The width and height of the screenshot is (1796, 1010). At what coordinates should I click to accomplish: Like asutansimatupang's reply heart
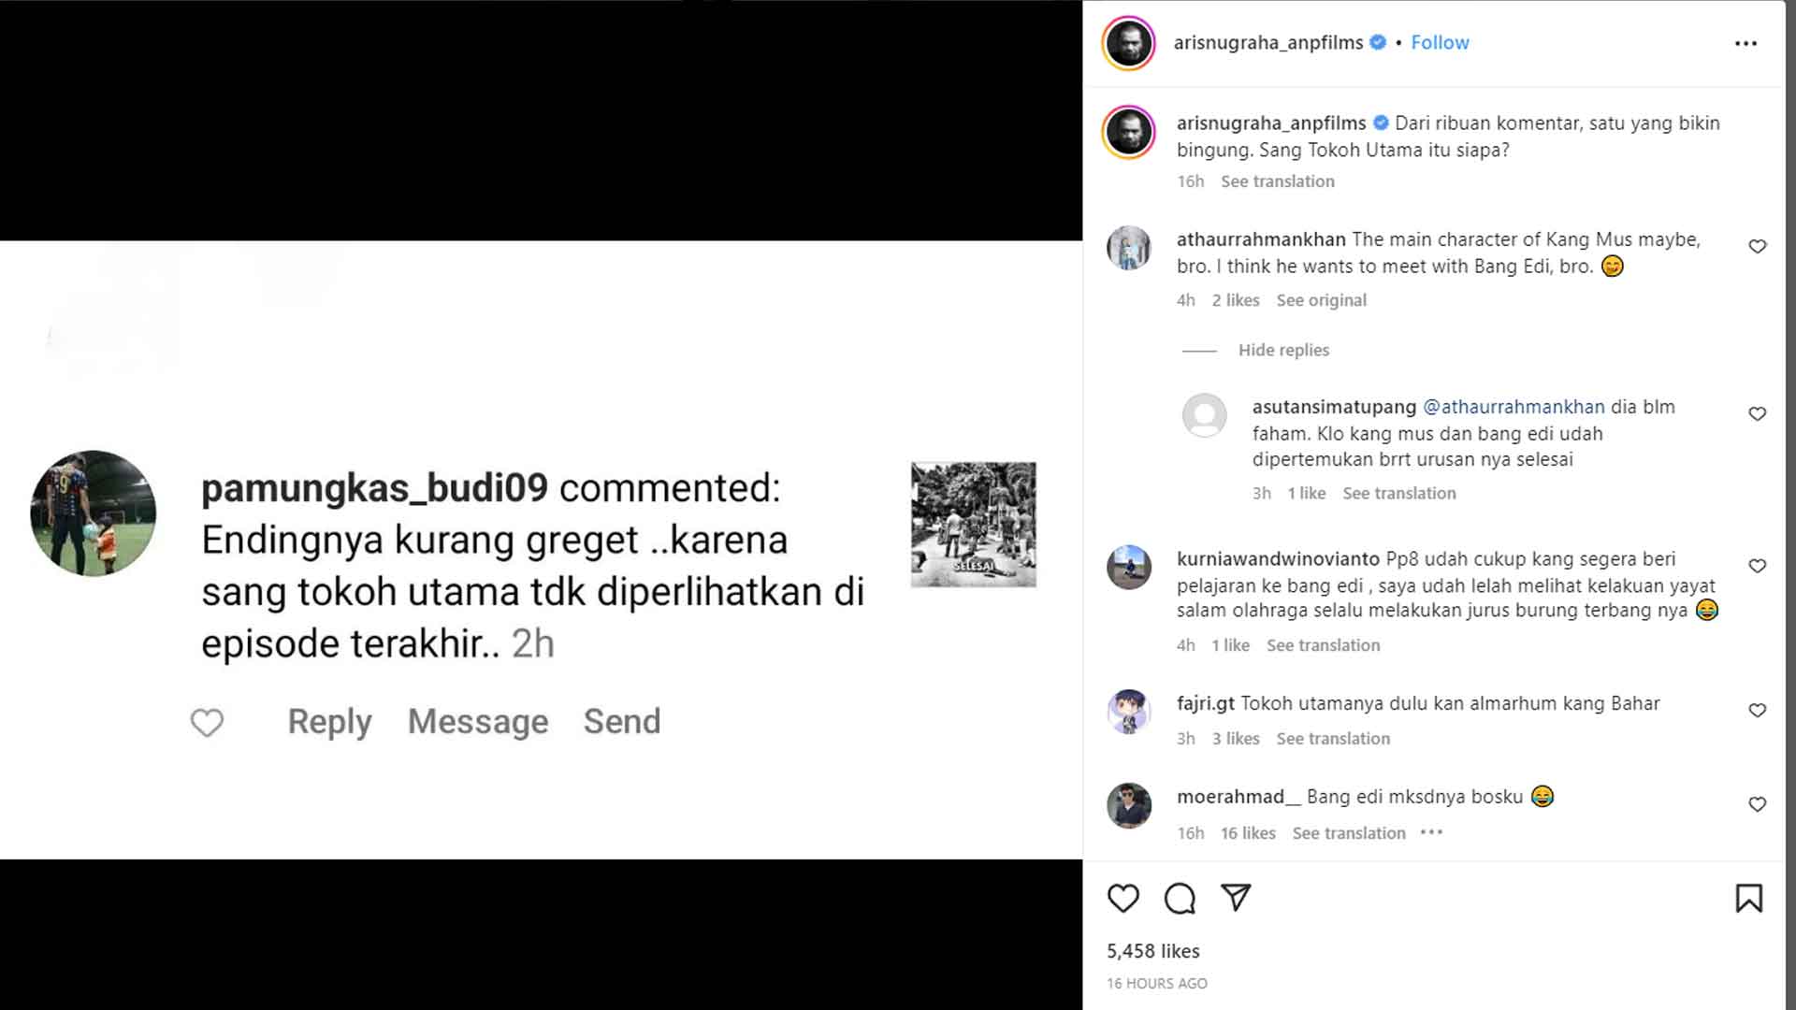1757,413
